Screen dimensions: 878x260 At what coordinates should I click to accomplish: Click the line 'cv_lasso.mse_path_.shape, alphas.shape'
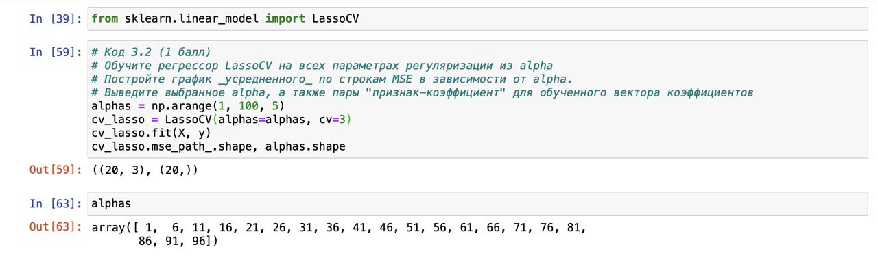pyautogui.click(x=217, y=146)
